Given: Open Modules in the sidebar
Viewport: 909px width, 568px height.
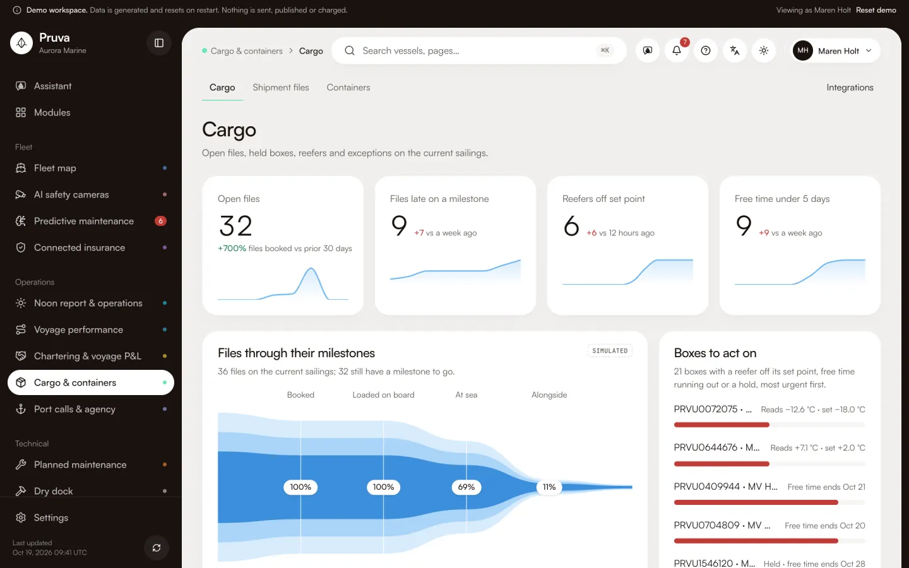Looking at the screenshot, I should point(91,112).
